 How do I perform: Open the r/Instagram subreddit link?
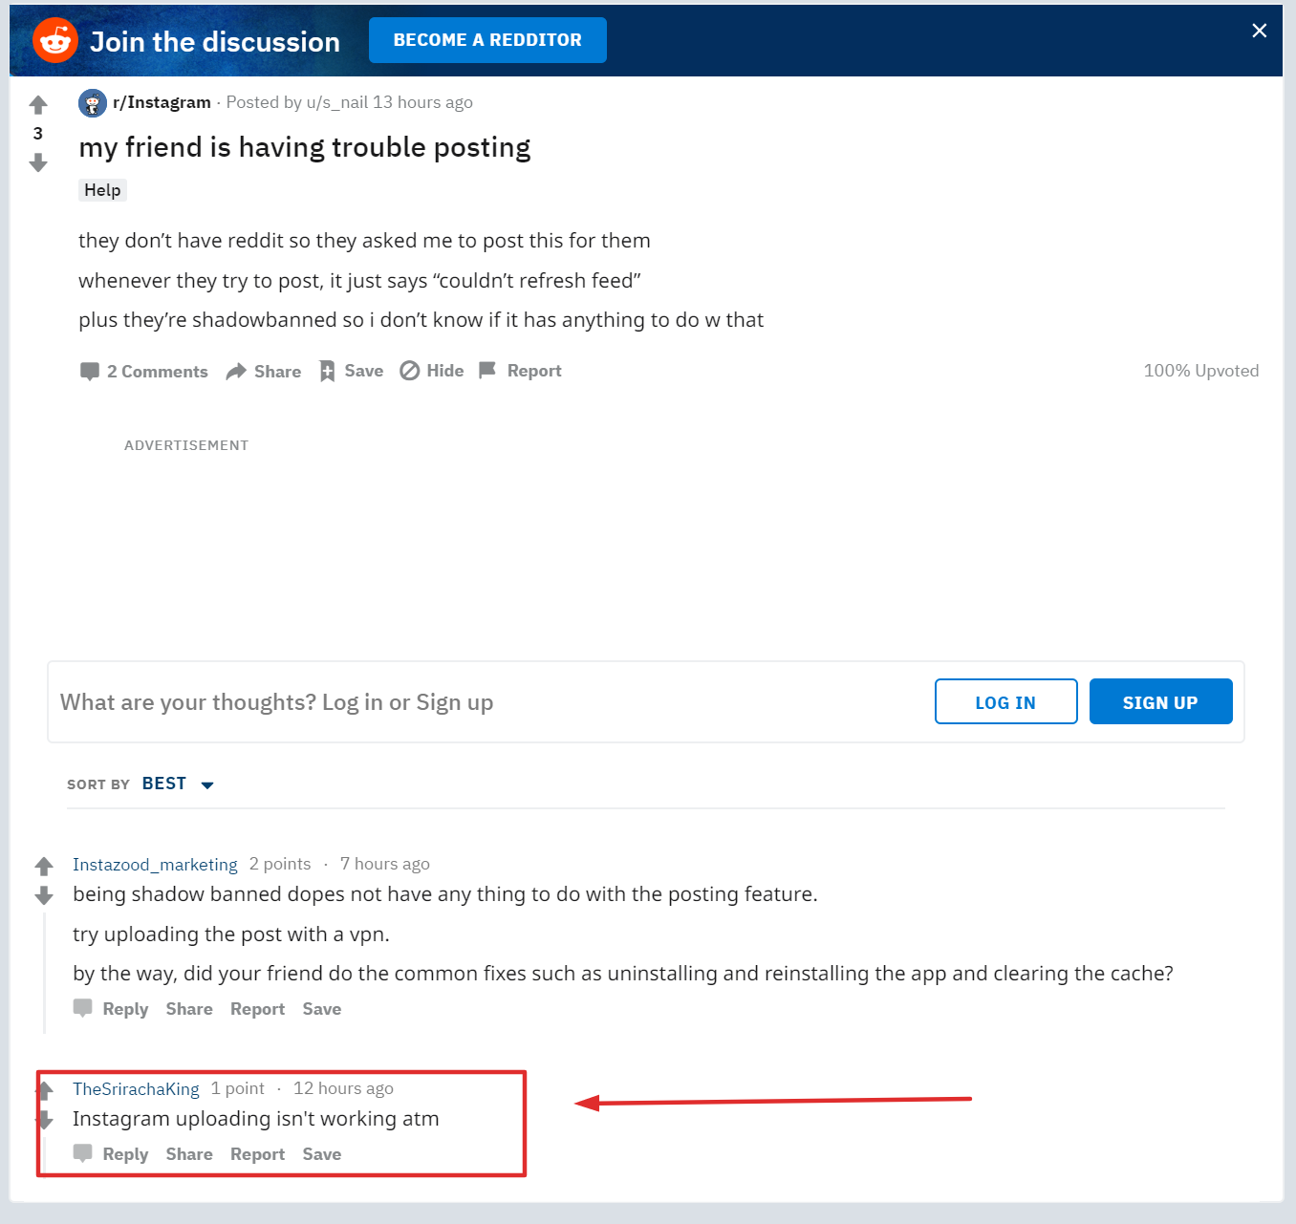[162, 102]
